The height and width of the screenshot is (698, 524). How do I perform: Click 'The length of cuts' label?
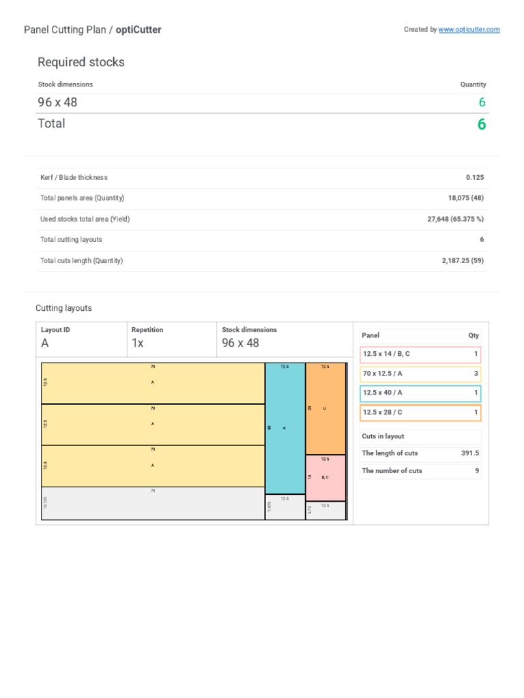(x=390, y=453)
